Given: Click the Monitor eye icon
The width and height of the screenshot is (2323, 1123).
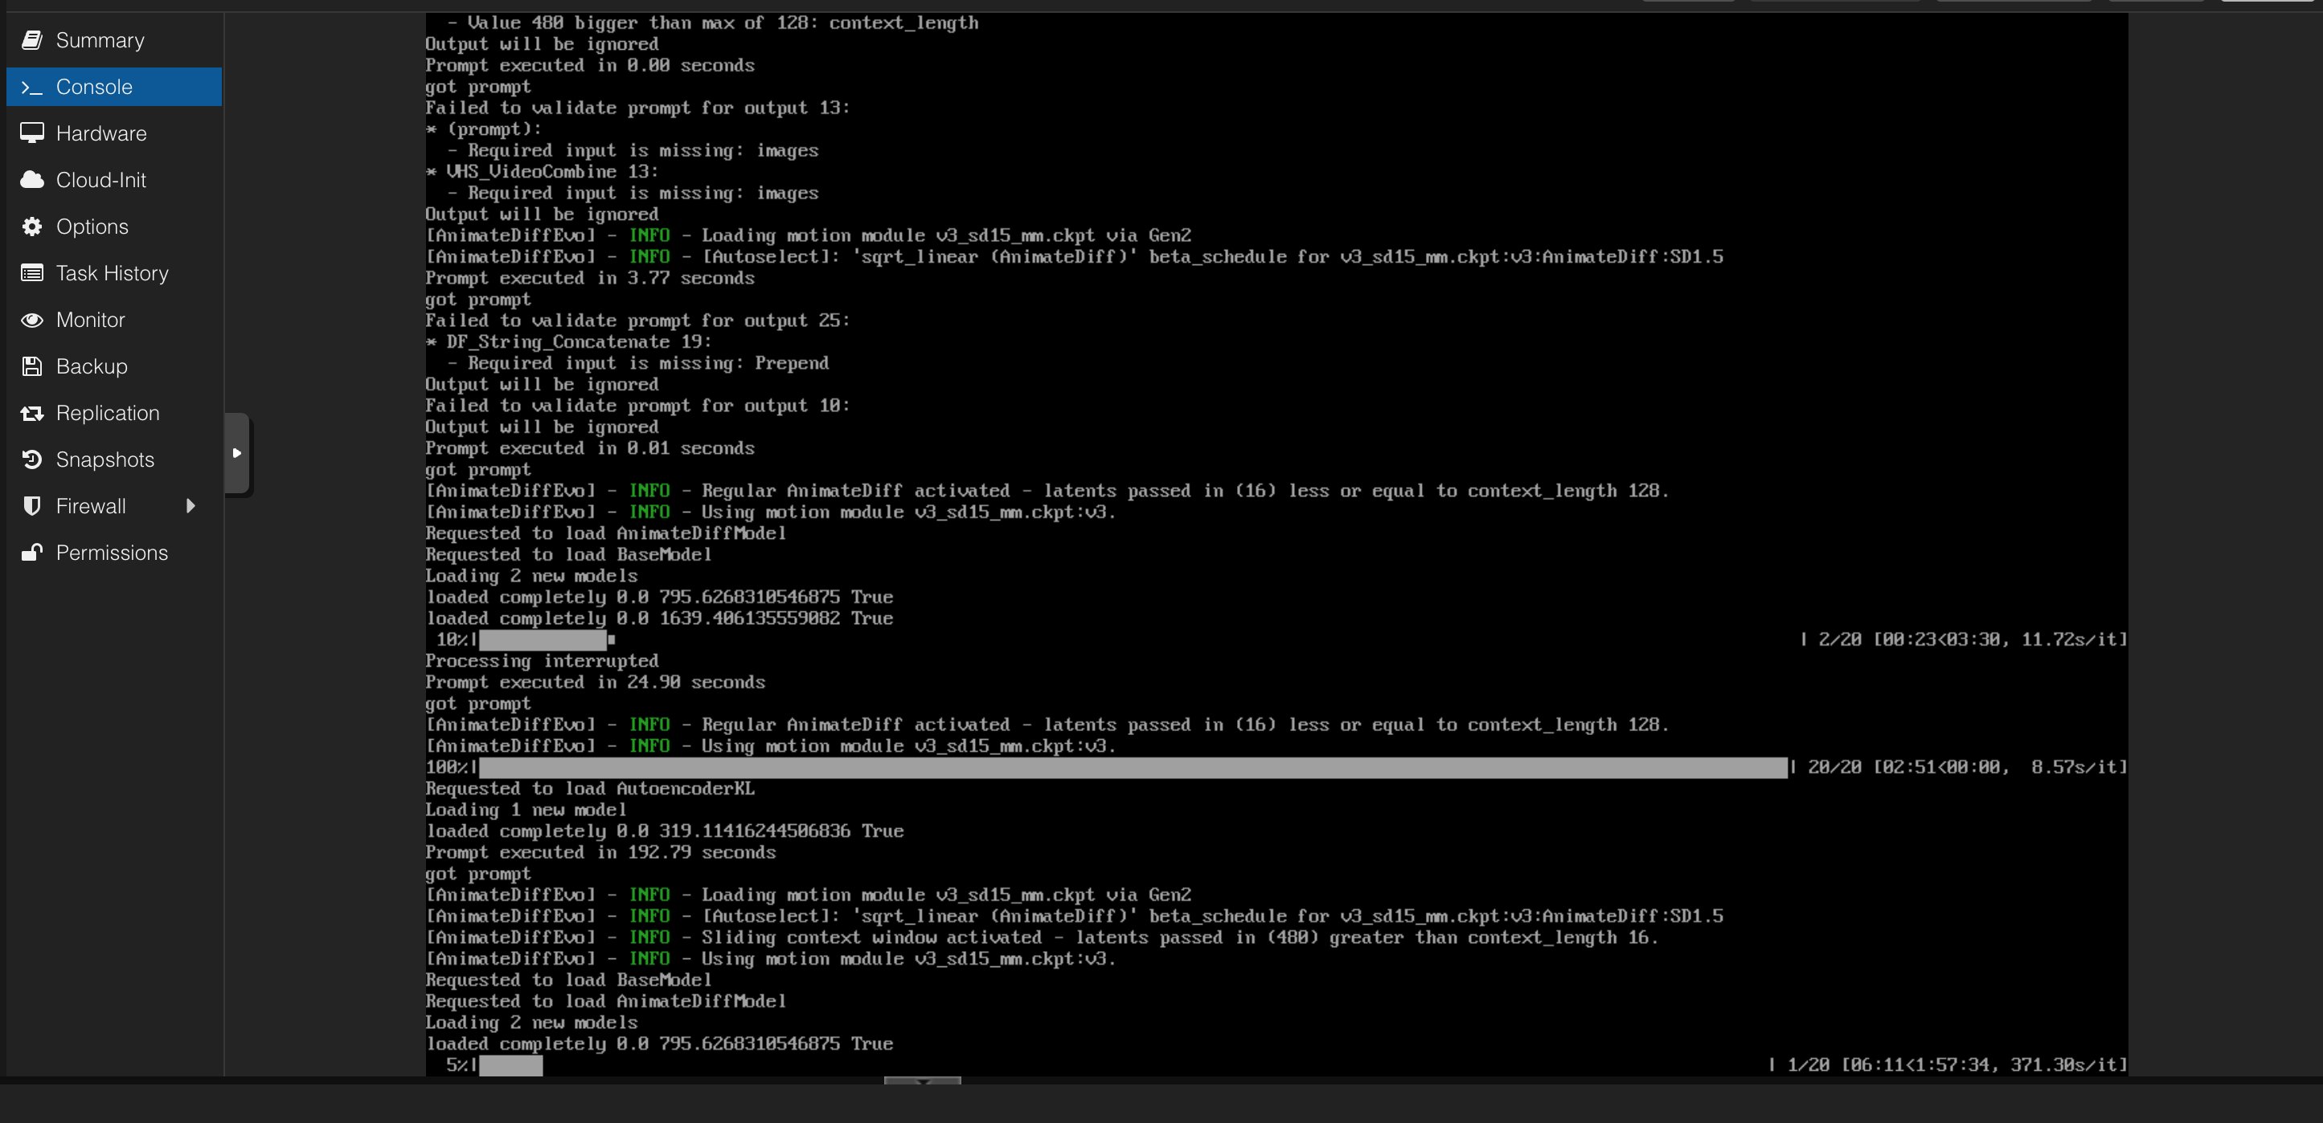Looking at the screenshot, I should click(32, 319).
